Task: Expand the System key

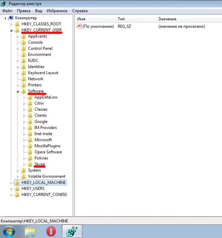Action: click(18, 171)
